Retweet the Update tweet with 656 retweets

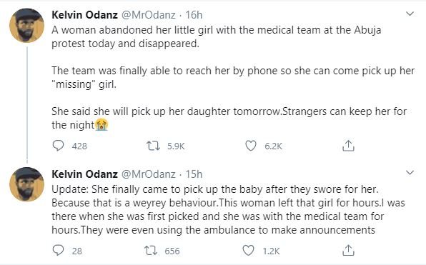click(x=151, y=250)
